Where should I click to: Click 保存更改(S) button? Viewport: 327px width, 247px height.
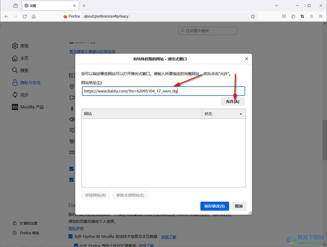215,206
